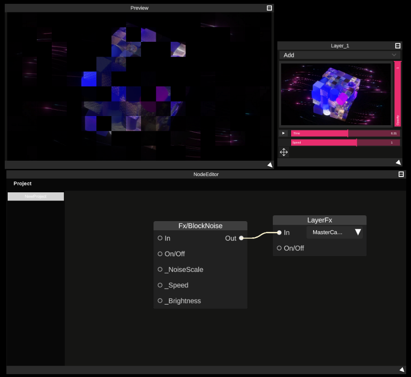Open the MasterCa dropdown on LayerFx node

pyautogui.click(x=334, y=232)
